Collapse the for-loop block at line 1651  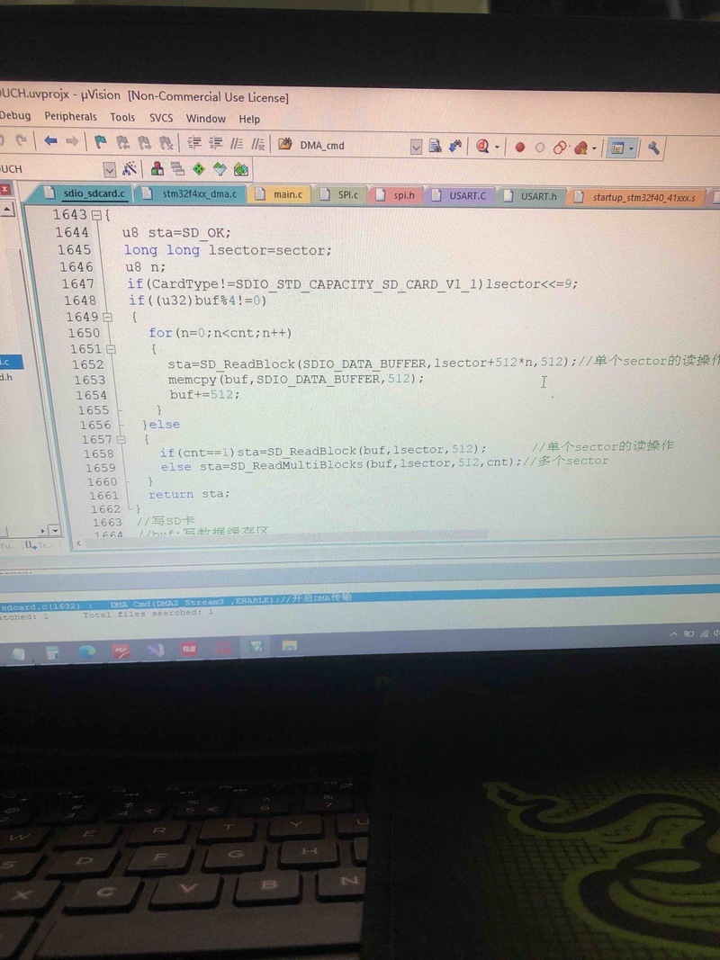[x=111, y=349]
